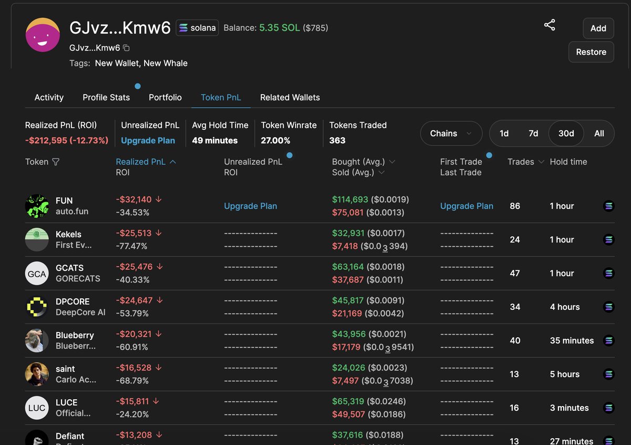This screenshot has width=631, height=445.
Task: Switch the time range to 7d
Action: point(533,134)
